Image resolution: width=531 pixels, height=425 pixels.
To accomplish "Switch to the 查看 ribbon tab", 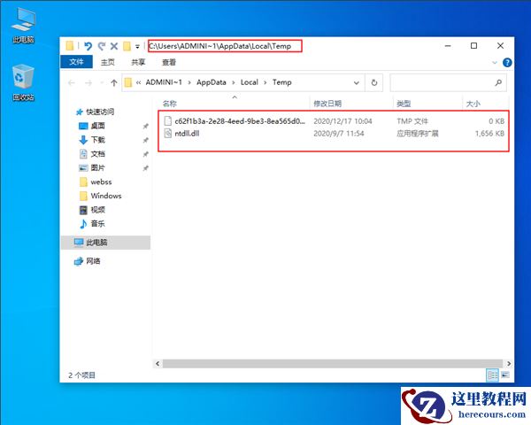I will click(169, 62).
